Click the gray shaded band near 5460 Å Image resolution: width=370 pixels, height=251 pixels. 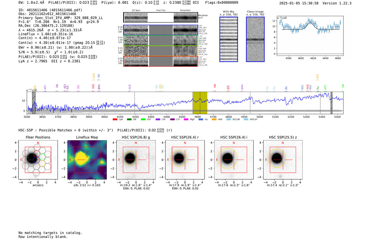(x=331, y=103)
